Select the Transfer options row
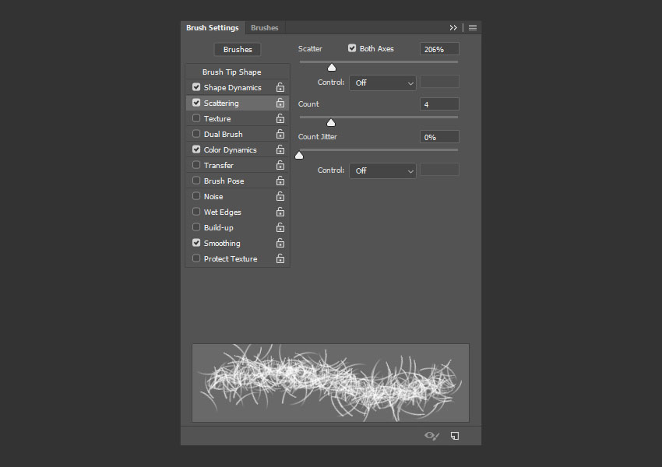662x467 pixels. point(238,165)
